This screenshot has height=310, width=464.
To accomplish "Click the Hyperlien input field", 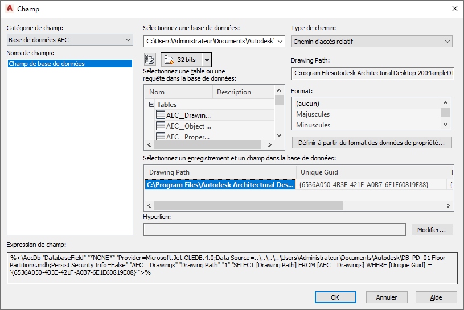I will (274, 229).
